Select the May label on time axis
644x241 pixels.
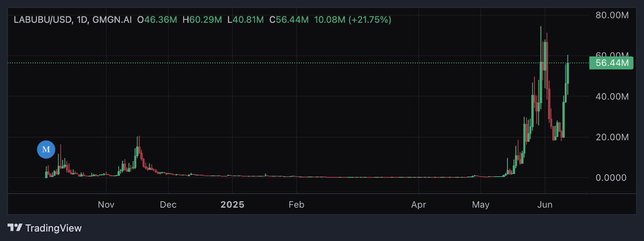(x=481, y=205)
